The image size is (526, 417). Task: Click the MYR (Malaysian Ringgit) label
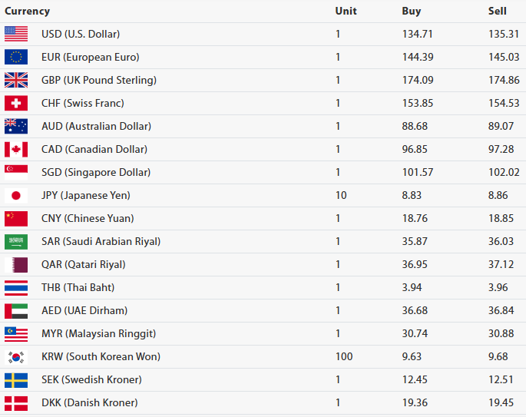(98, 333)
